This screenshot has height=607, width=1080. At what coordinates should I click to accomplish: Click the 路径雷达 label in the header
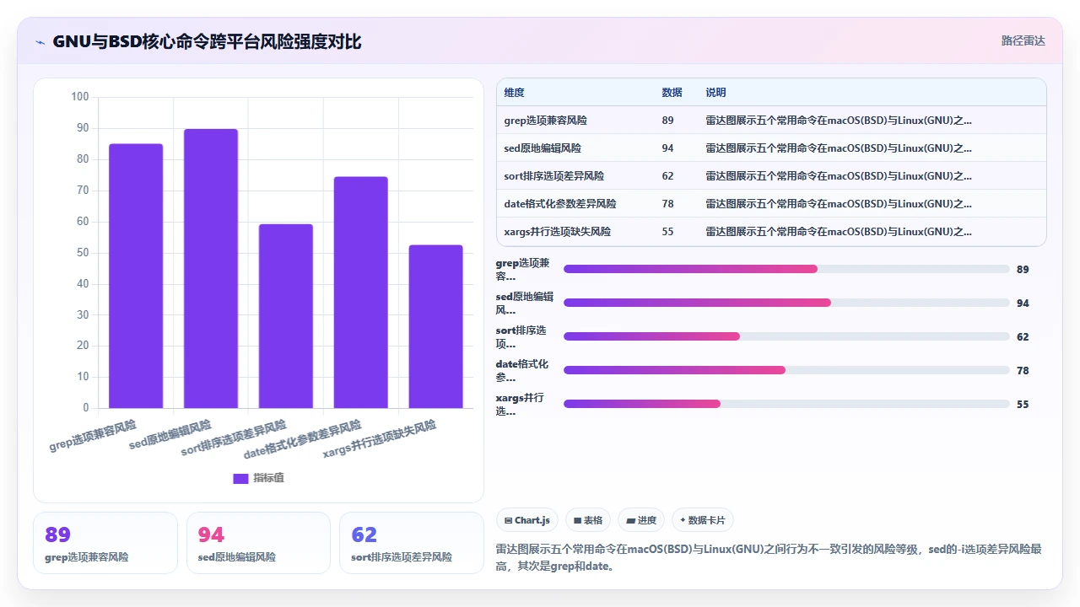tap(1023, 40)
